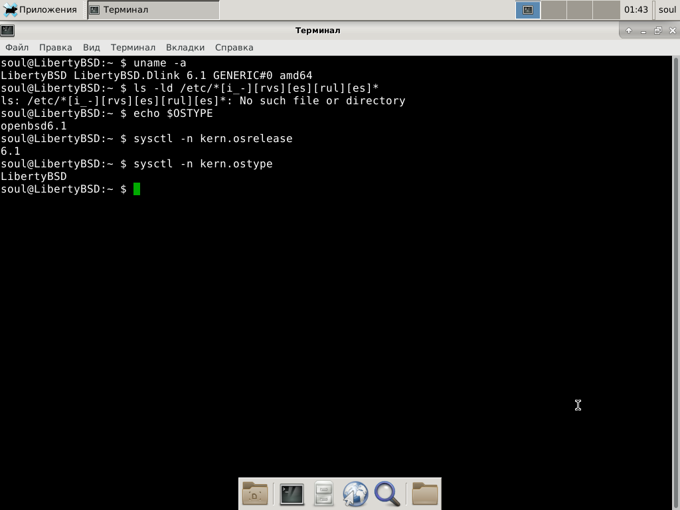
Task: Open the file manager cabinet dock icon
Action: coord(323,493)
